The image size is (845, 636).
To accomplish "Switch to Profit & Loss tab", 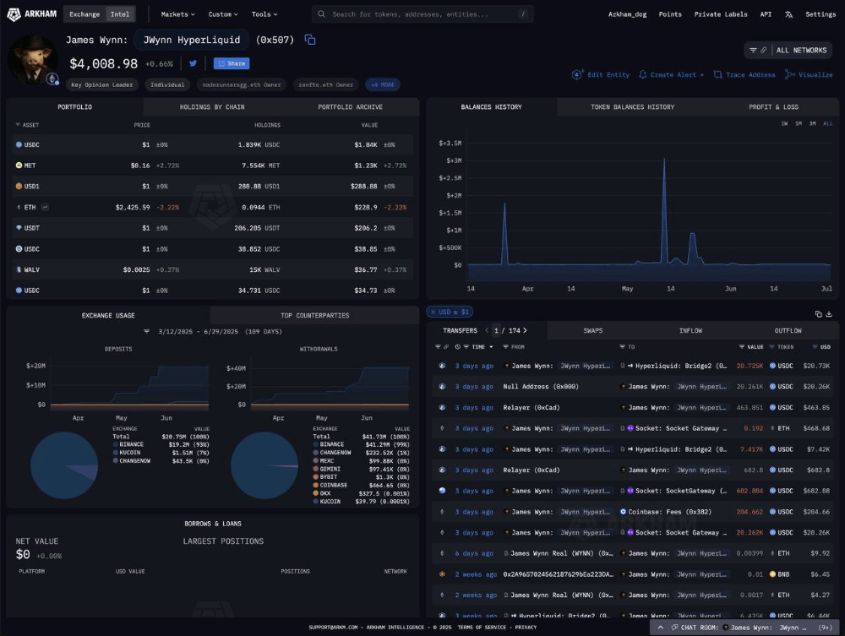I will click(x=773, y=107).
